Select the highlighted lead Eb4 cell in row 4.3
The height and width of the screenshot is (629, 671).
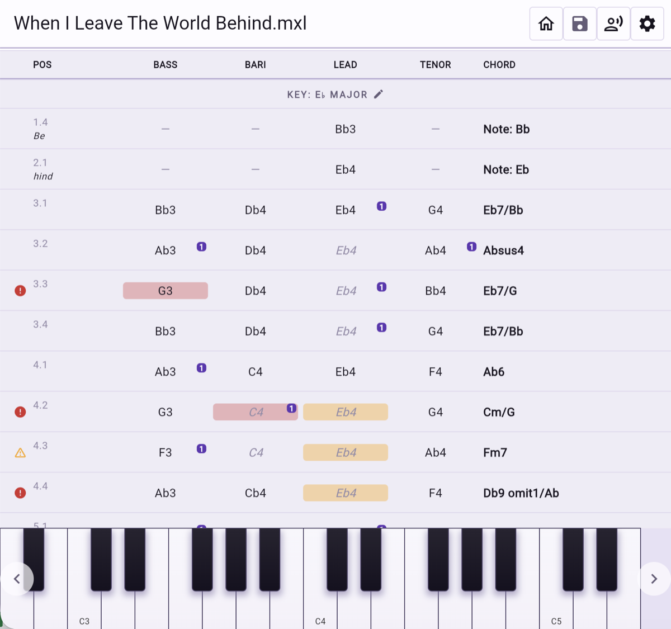tap(346, 453)
